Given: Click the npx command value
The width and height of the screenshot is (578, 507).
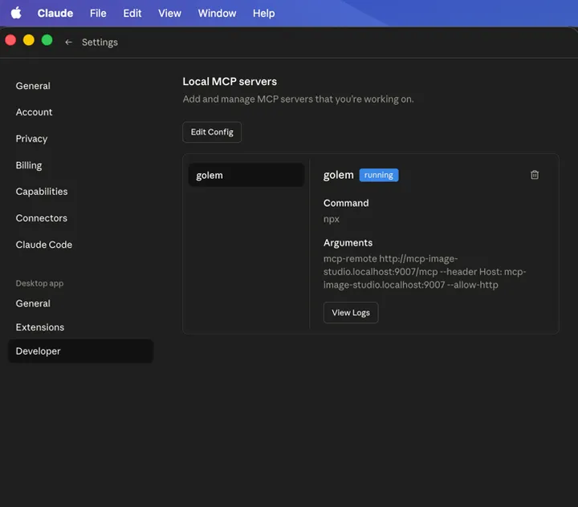Looking at the screenshot, I should tap(331, 219).
